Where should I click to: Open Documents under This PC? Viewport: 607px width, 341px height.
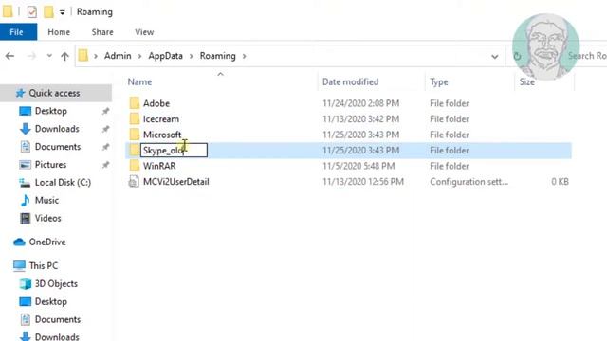point(58,319)
